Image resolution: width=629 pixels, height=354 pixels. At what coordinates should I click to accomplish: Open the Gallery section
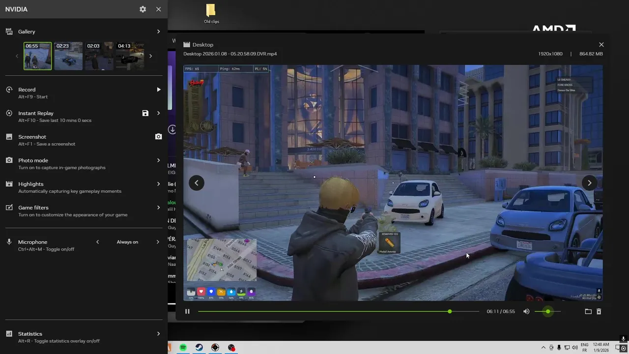(27, 31)
